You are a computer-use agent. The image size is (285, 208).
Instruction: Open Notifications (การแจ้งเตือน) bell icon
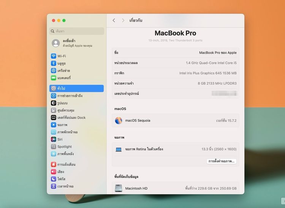[x=54, y=164]
